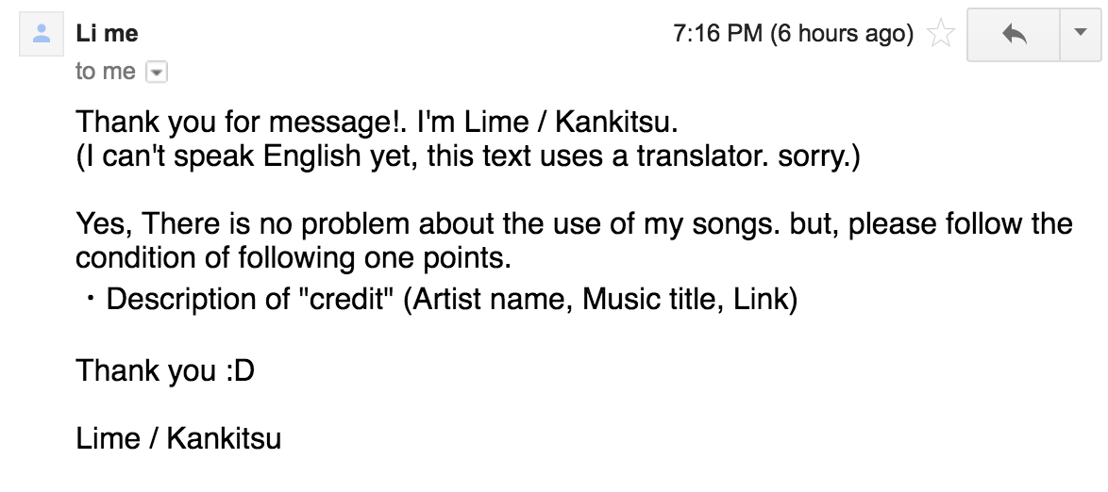Show details arrow next to "to me"
This screenshot has width=1108, height=492.
(x=158, y=73)
